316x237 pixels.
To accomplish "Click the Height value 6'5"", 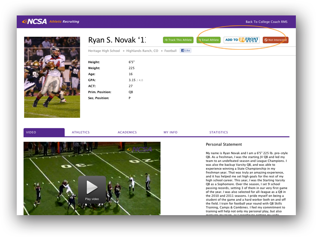I will (x=132, y=62).
